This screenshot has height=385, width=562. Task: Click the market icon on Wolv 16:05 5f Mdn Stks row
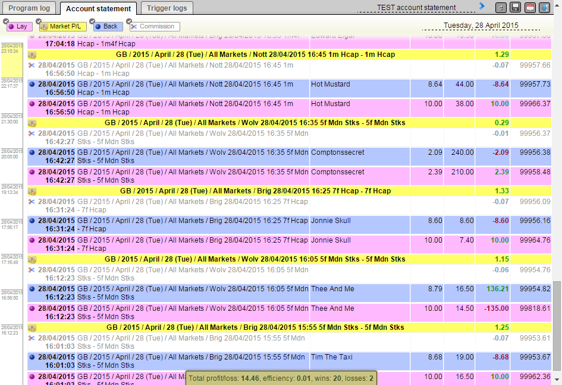[x=32, y=260]
